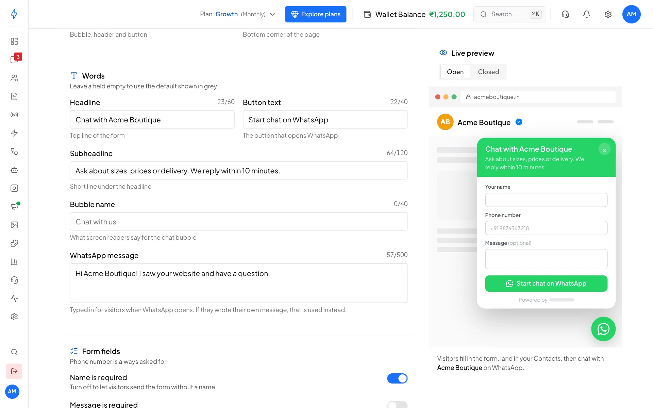Open the bar chart analytics icon
Screen dimensions: 653x408
(x=14, y=261)
